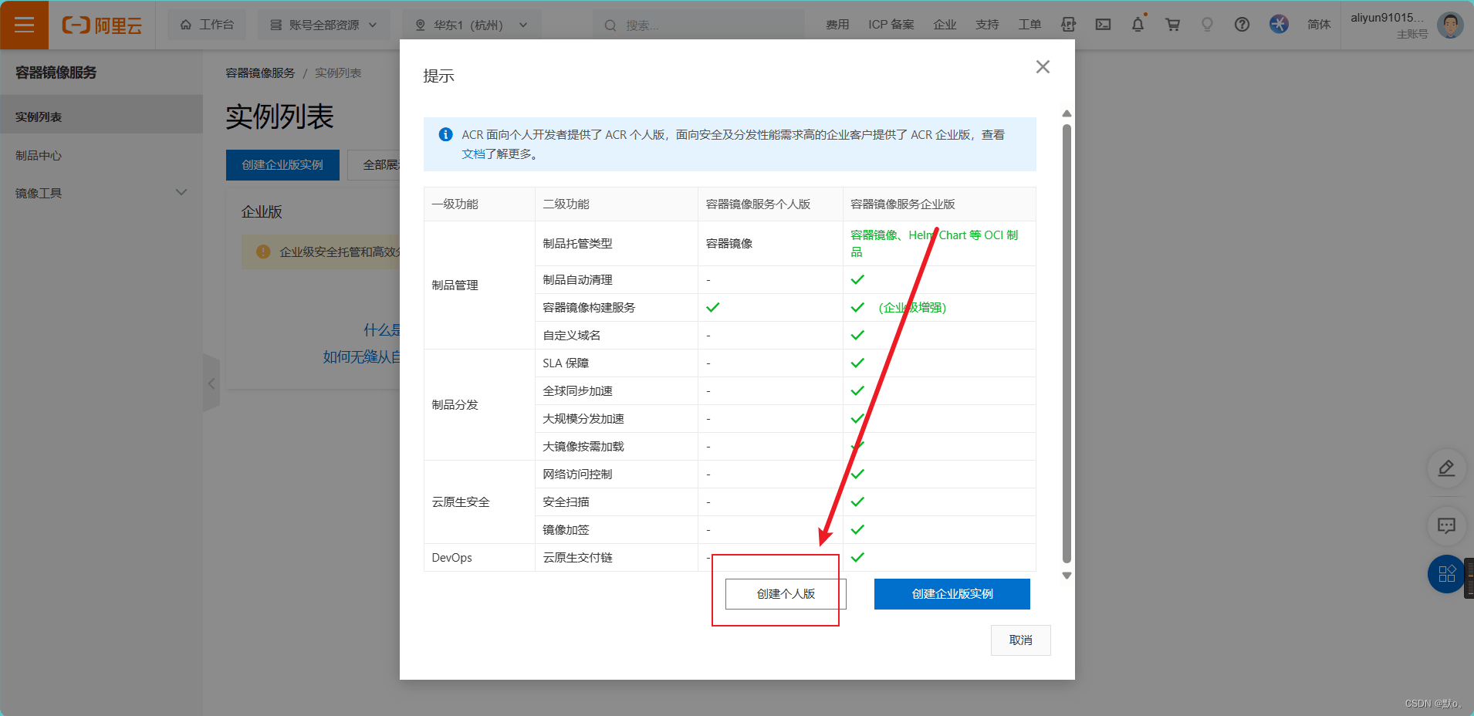Screen dimensions: 1474x716
Task: Click the 创建个人版 button
Action: 786,594
